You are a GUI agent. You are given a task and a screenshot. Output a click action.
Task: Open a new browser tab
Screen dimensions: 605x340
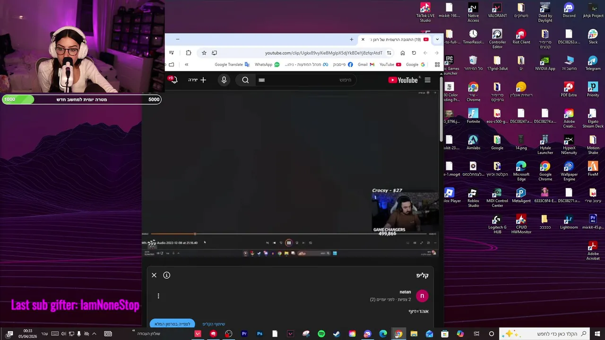[351, 40]
